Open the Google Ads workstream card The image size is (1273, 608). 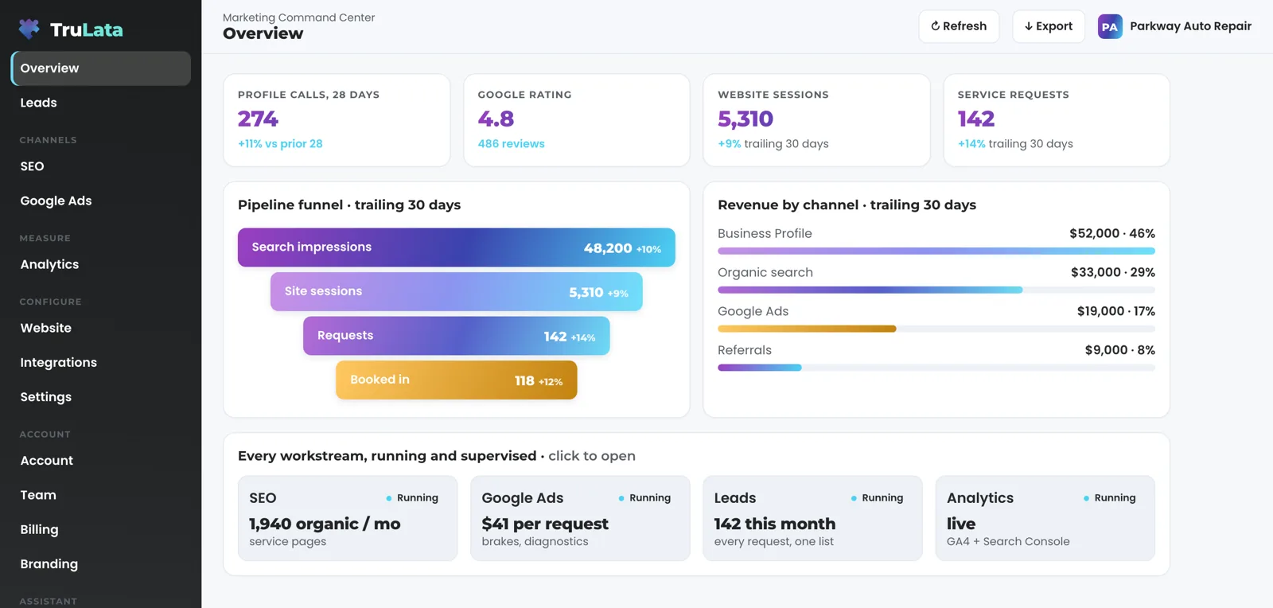pyautogui.click(x=580, y=518)
